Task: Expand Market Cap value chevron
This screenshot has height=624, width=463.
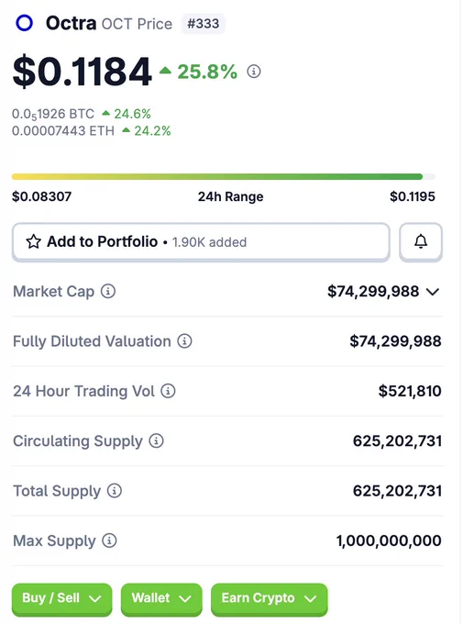Action: coord(433,292)
